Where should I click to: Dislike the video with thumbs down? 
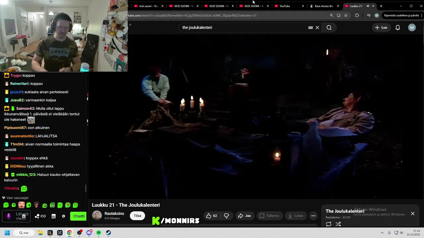227,216
